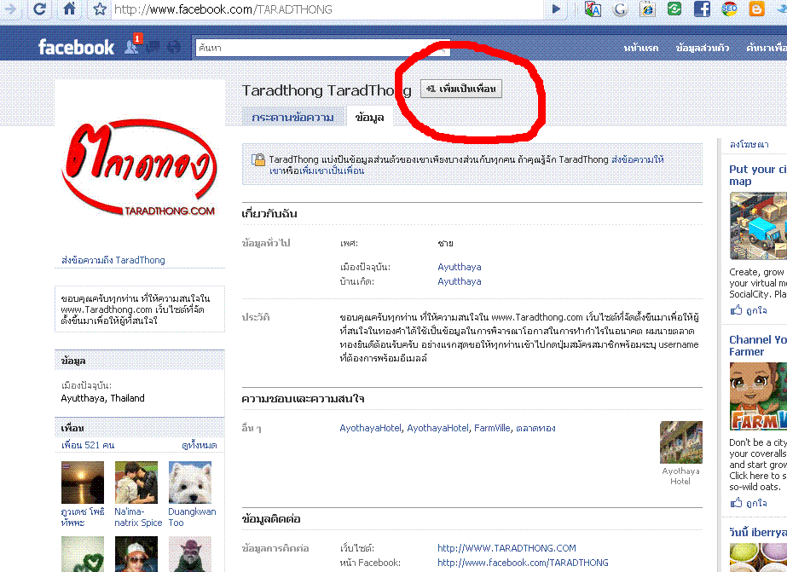This screenshot has height=572, width=787.
Task: Open the sunset friend thumbnail
Action: coord(83,482)
